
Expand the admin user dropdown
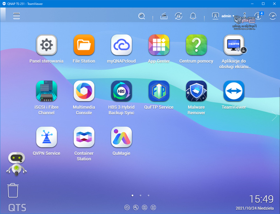228,16
